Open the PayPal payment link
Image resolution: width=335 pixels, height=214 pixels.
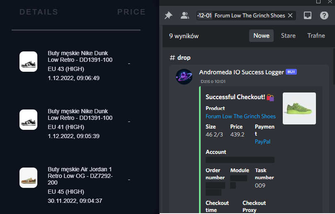click(262, 141)
